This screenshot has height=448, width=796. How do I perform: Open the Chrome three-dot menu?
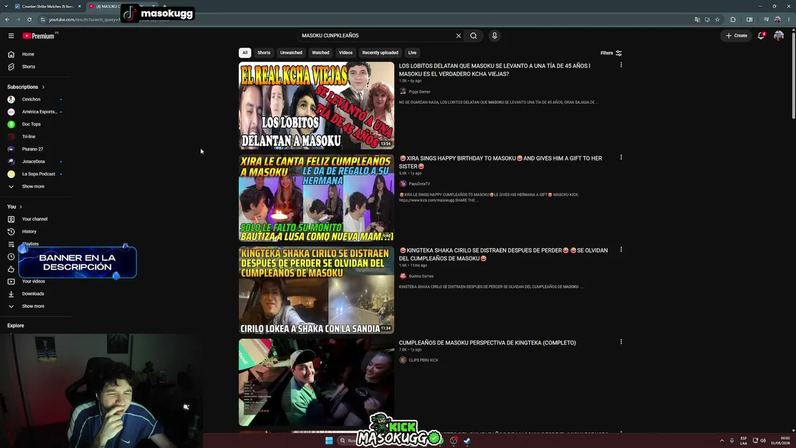click(789, 19)
